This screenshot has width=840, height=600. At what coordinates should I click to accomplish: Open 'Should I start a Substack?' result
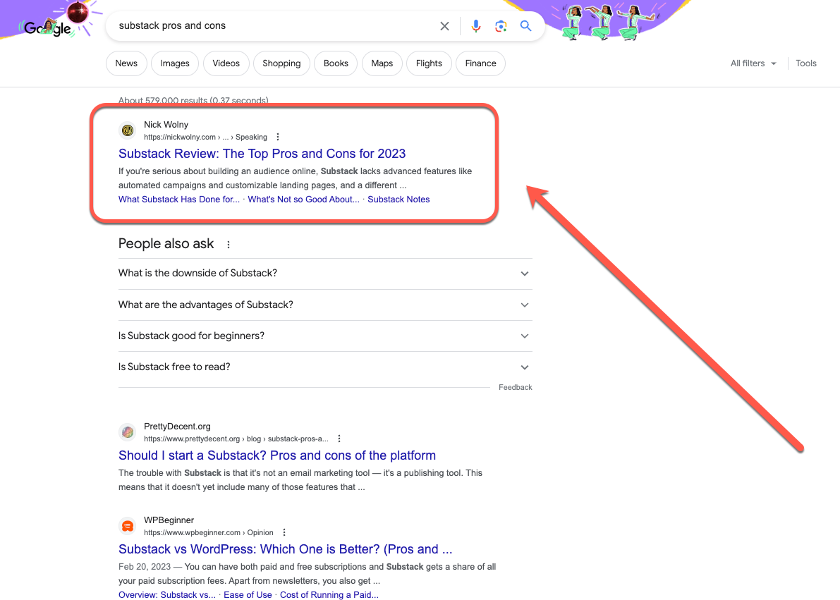click(277, 455)
